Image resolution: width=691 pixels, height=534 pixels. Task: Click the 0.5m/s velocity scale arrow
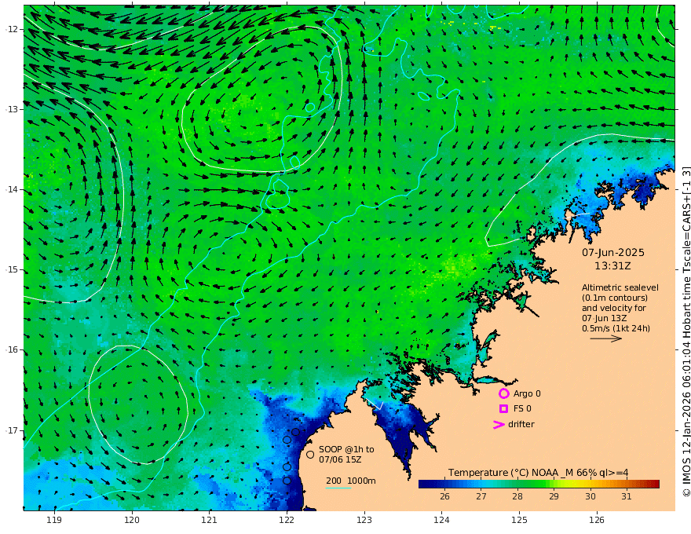pos(606,338)
